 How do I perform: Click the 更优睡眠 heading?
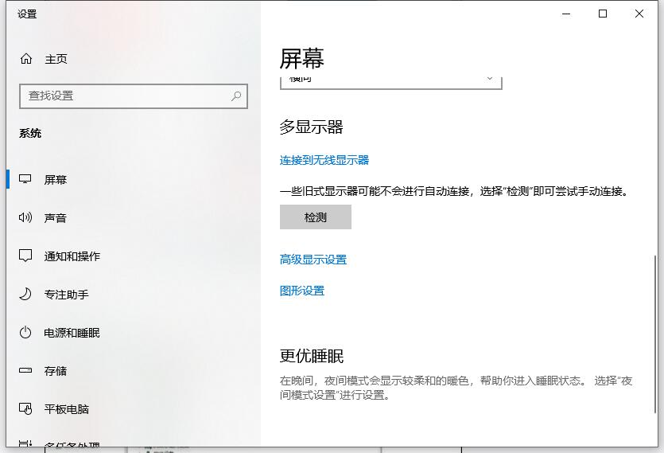coord(311,356)
